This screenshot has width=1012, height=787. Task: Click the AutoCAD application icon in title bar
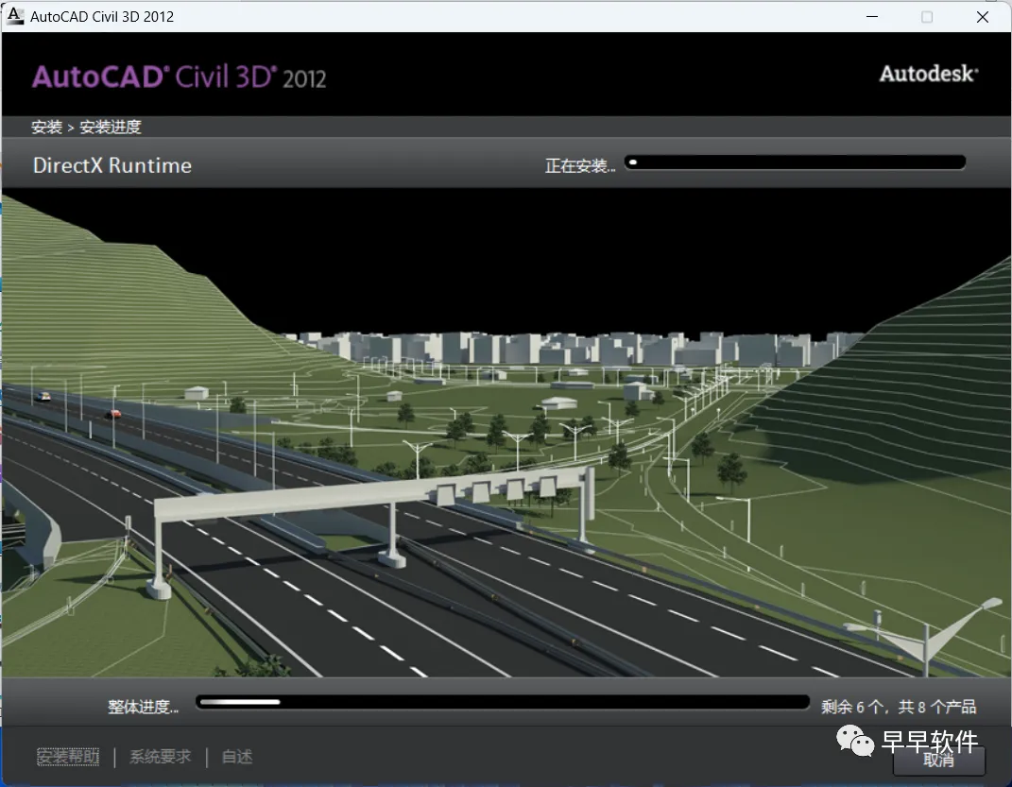click(x=14, y=15)
